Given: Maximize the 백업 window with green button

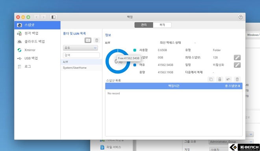Looking at the screenshot, I should point(28,17).
